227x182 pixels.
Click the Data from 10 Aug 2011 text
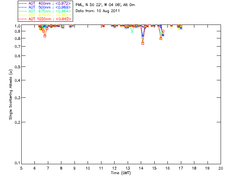[98, 11]
